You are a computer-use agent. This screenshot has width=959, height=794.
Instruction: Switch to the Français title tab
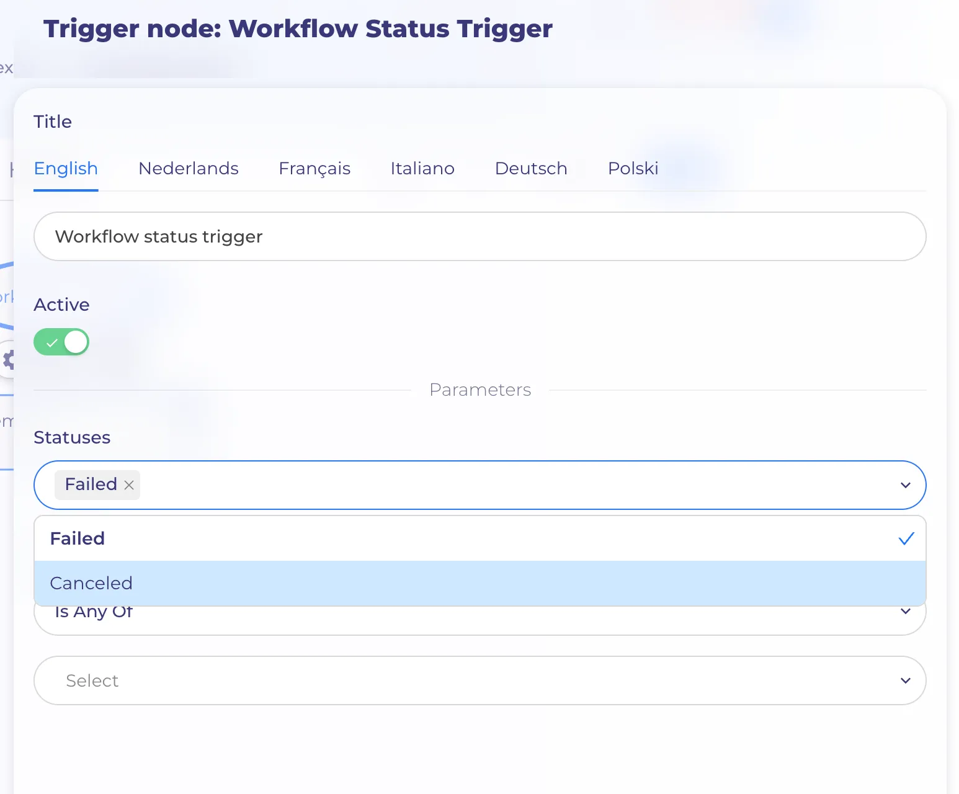tap(314, 169)
